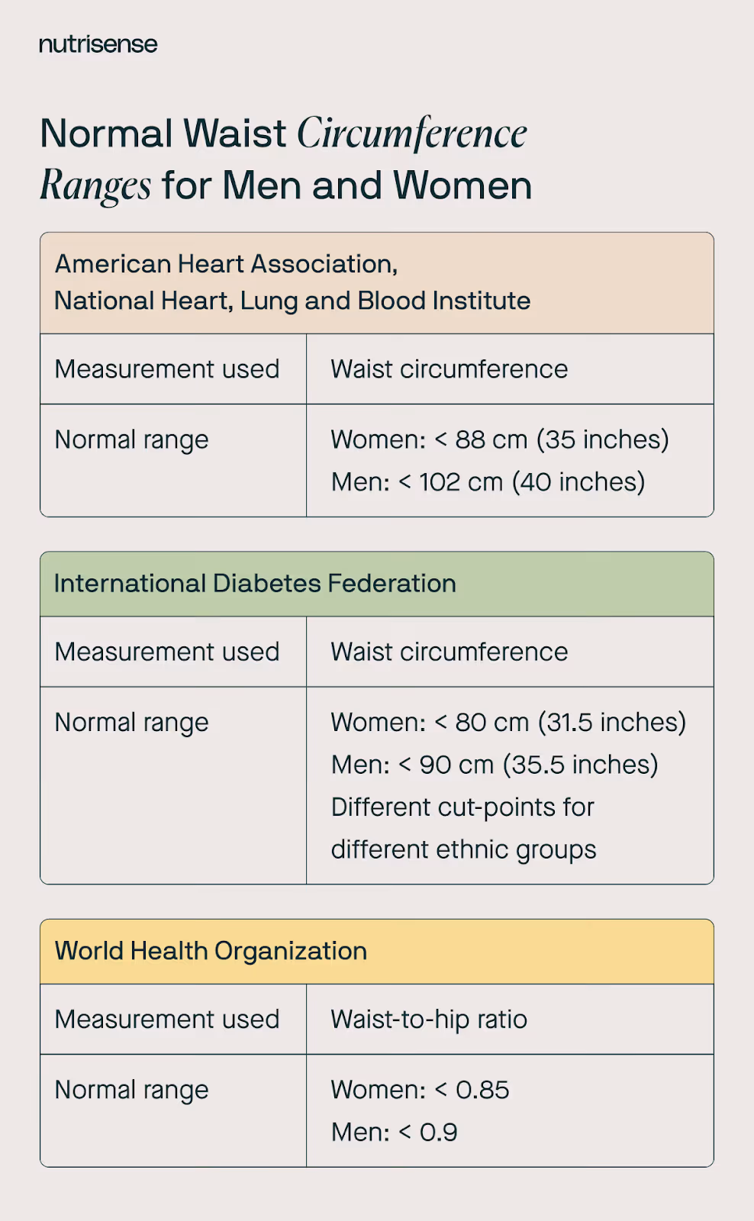Viewport: 754px width, 1221px height.
Task: Click "Measurement used" in the American Heart table
Action: [167, 369]
